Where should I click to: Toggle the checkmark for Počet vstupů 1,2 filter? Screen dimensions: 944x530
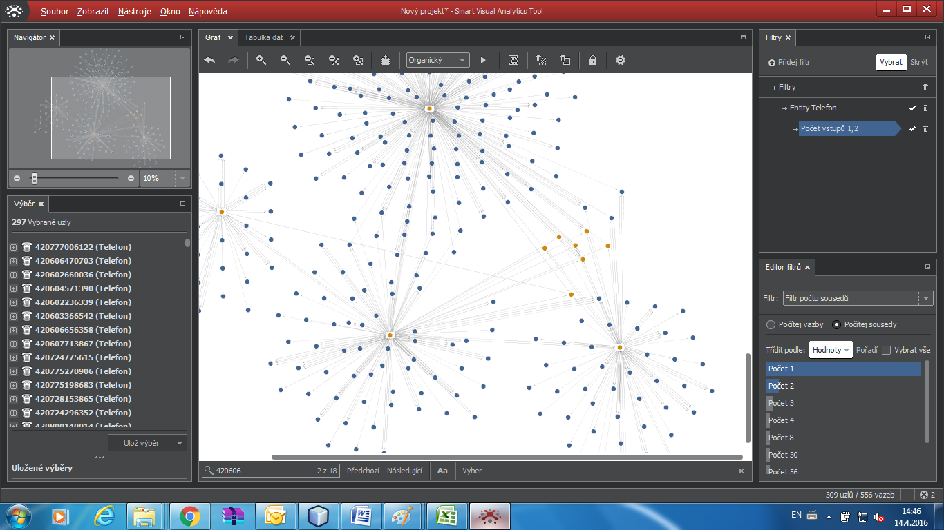coord(912,129)
